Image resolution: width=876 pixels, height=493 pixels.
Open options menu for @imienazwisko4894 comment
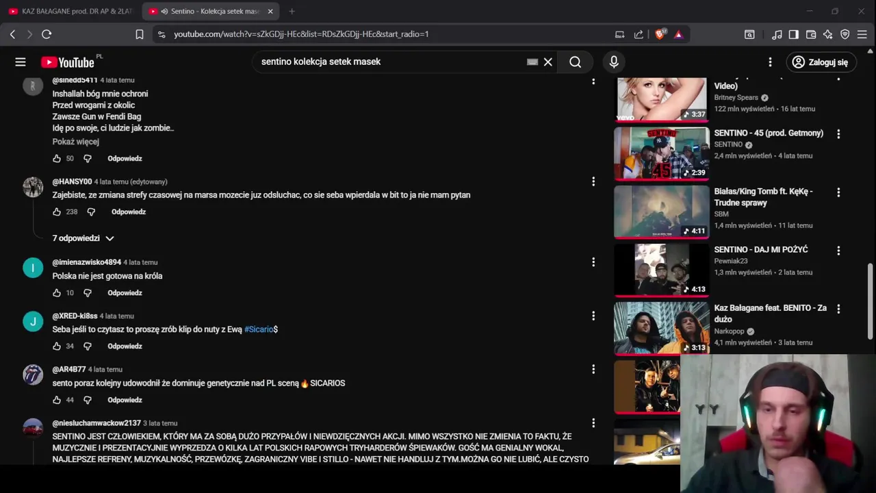click(x=593, y=262)
